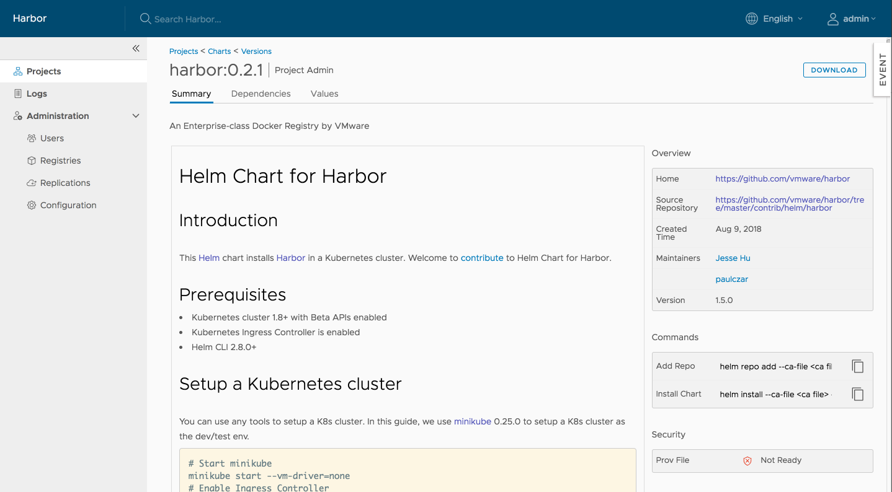Open the Home github.com/vmware/harbor link
892x492 pixels.
782,178
